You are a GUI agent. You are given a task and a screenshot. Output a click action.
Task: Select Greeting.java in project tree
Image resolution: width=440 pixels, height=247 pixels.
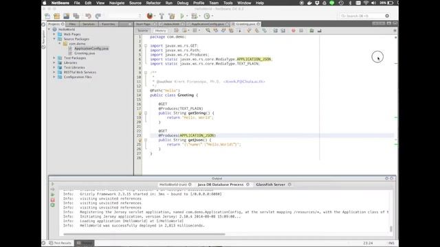[85, 54]
